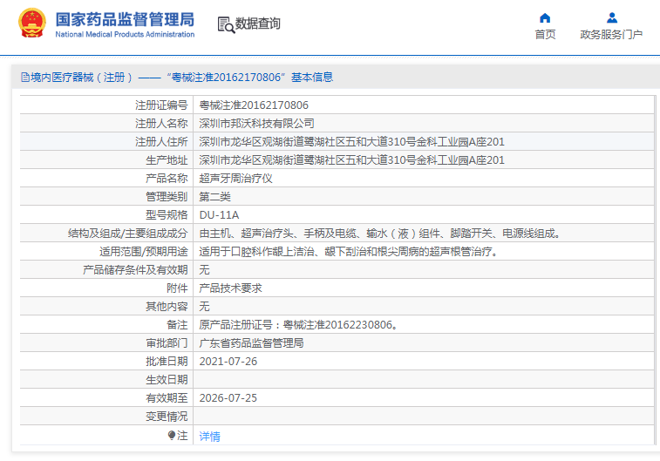
Task: Click expiry date 2026-07-25
Action: click(228, 398)
